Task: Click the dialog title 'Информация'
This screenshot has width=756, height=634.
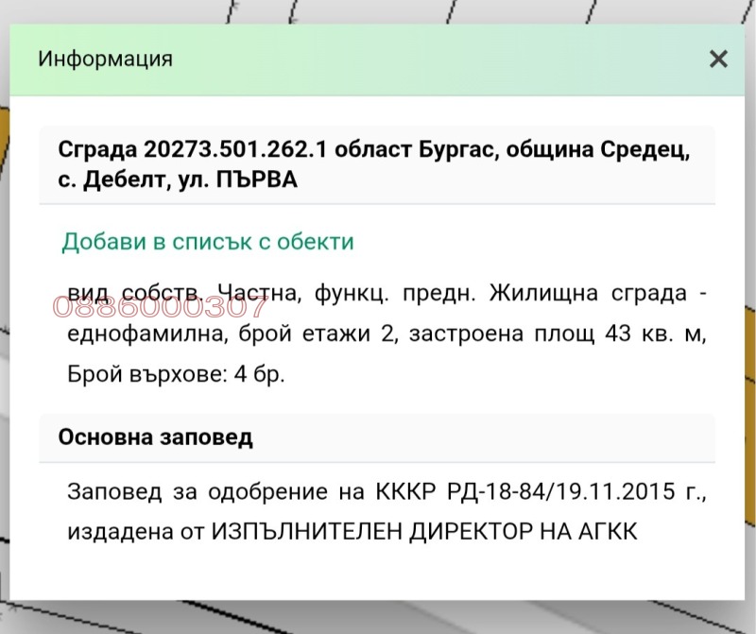Action: pos(105,59)
